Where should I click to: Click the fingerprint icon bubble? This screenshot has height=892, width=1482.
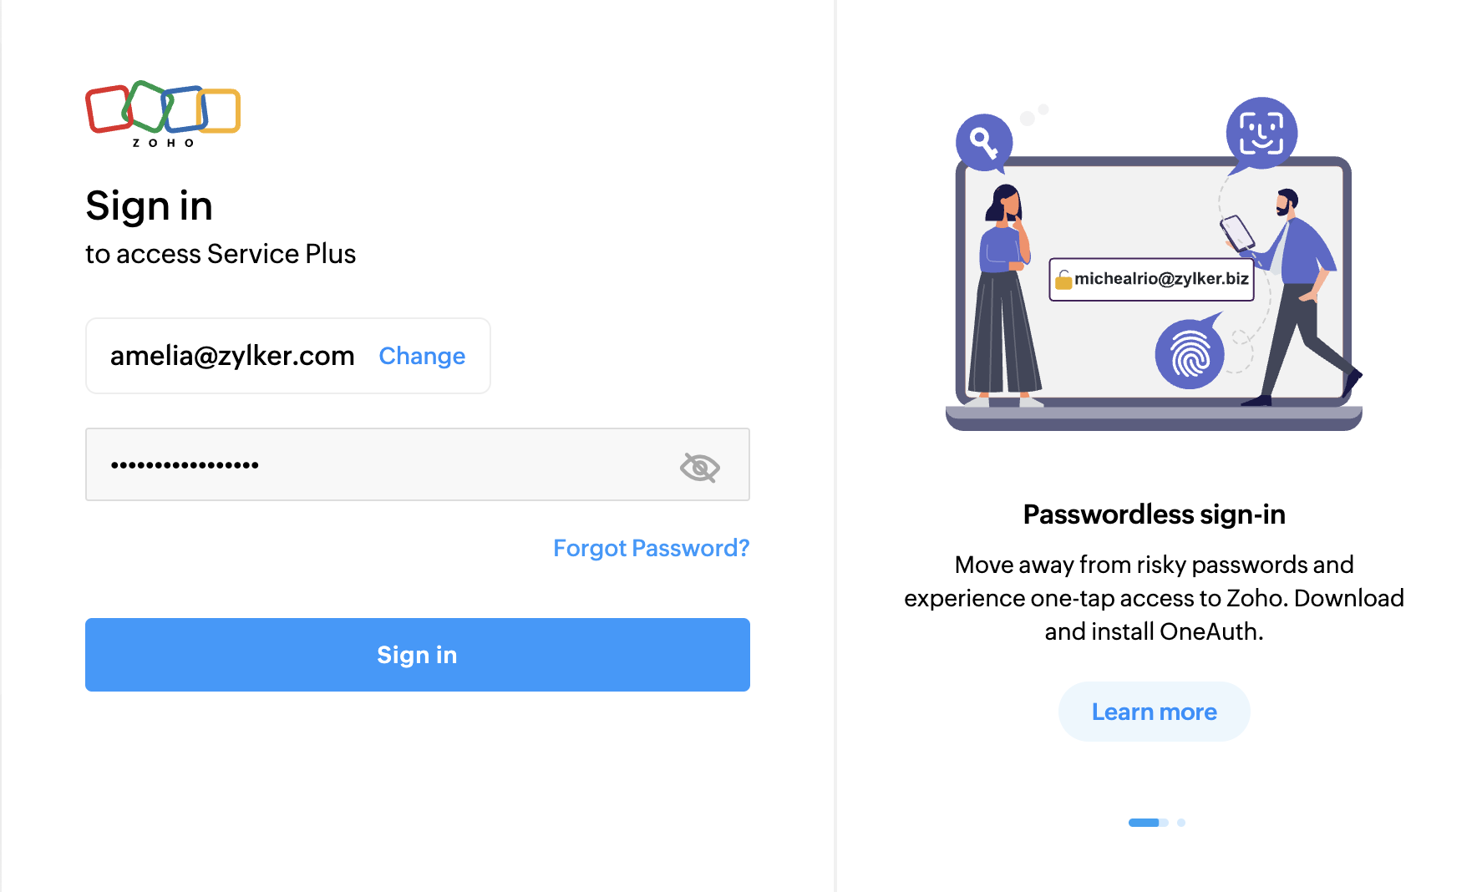[x=1190, y=353]
